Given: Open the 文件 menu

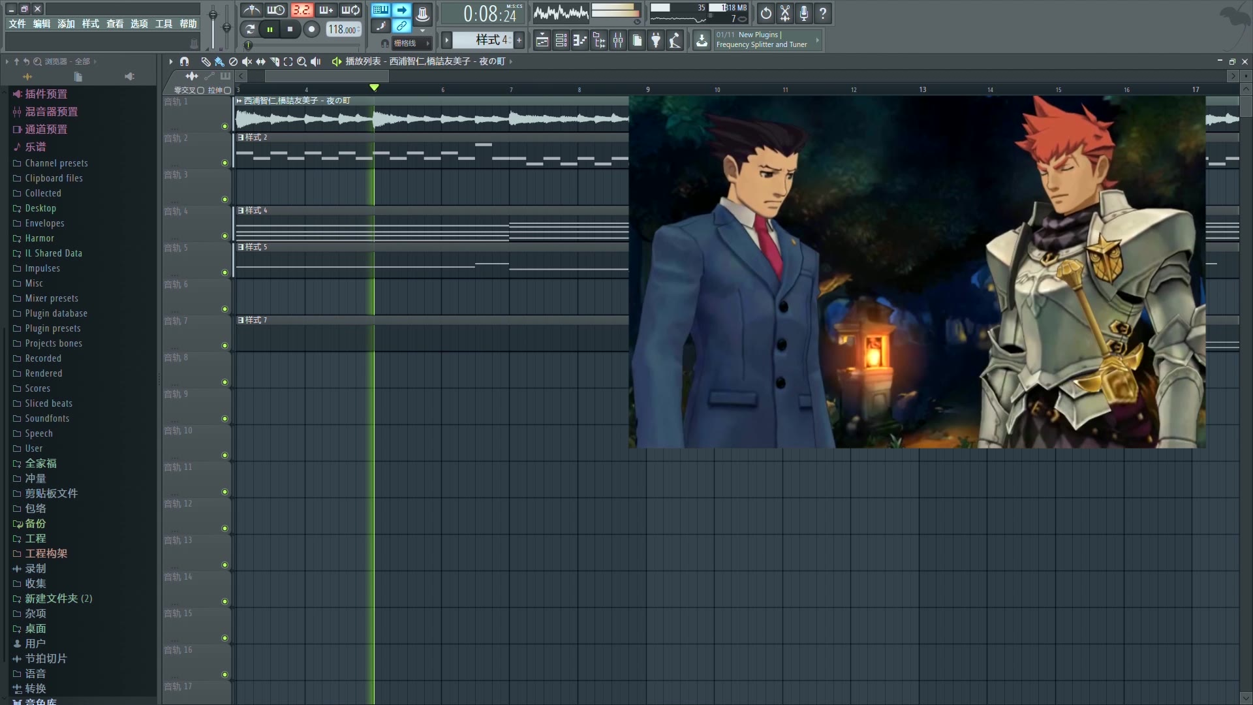Looking at the screenshot, I should 17,23.
